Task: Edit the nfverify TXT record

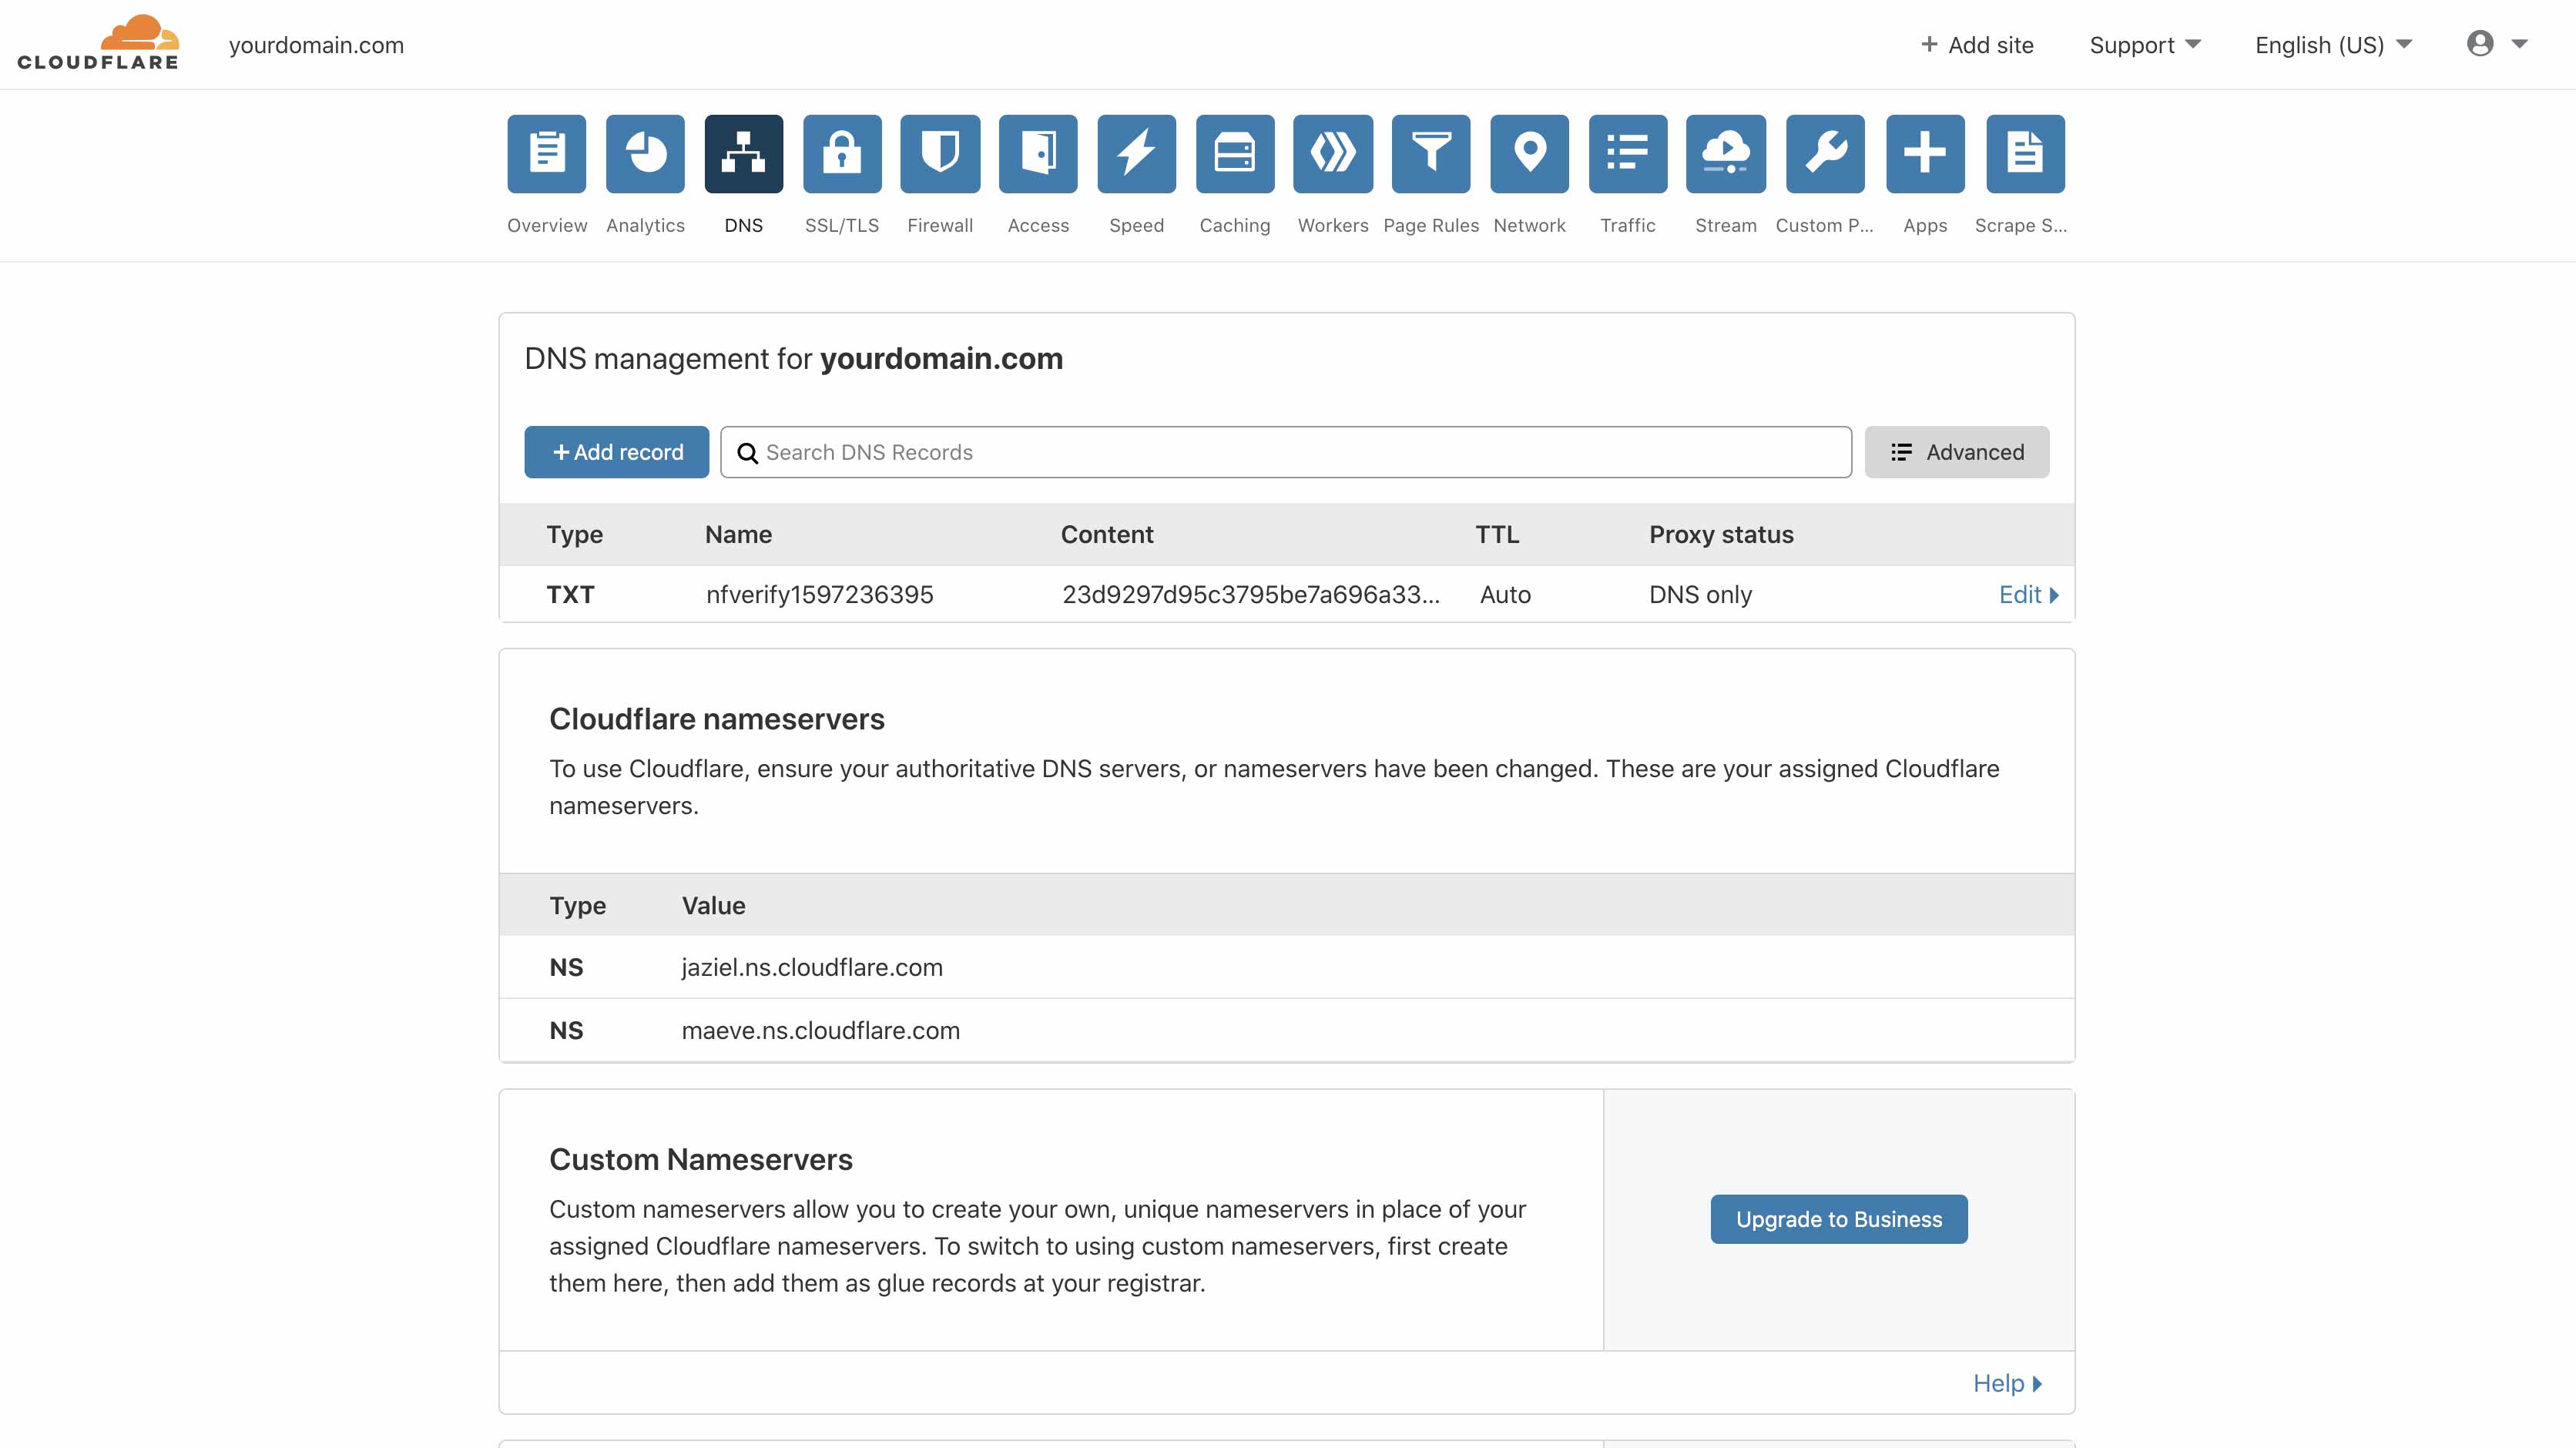Action: [x=2028, y=595]
